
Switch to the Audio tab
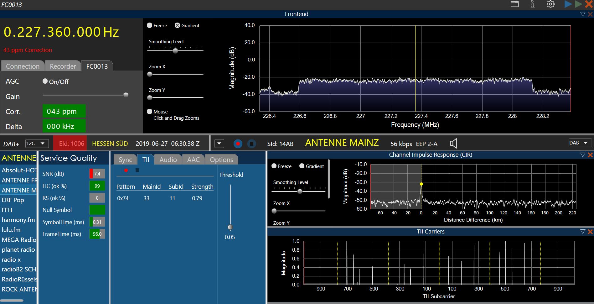point(168,160)
